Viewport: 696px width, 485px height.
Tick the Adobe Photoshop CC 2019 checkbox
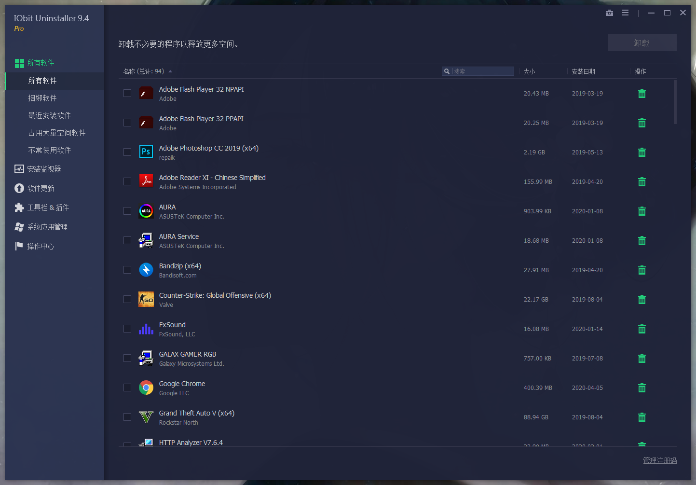click(x=127, y=152)
